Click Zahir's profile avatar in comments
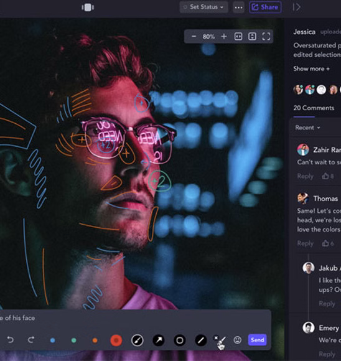 point(303,150)
